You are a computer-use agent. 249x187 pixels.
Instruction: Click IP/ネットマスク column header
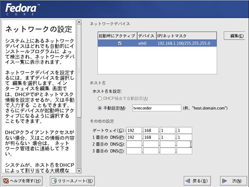pos(186,36)
